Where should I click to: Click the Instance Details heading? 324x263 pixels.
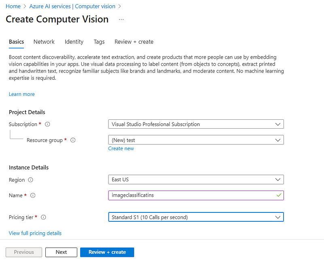(x=28, y=168)
